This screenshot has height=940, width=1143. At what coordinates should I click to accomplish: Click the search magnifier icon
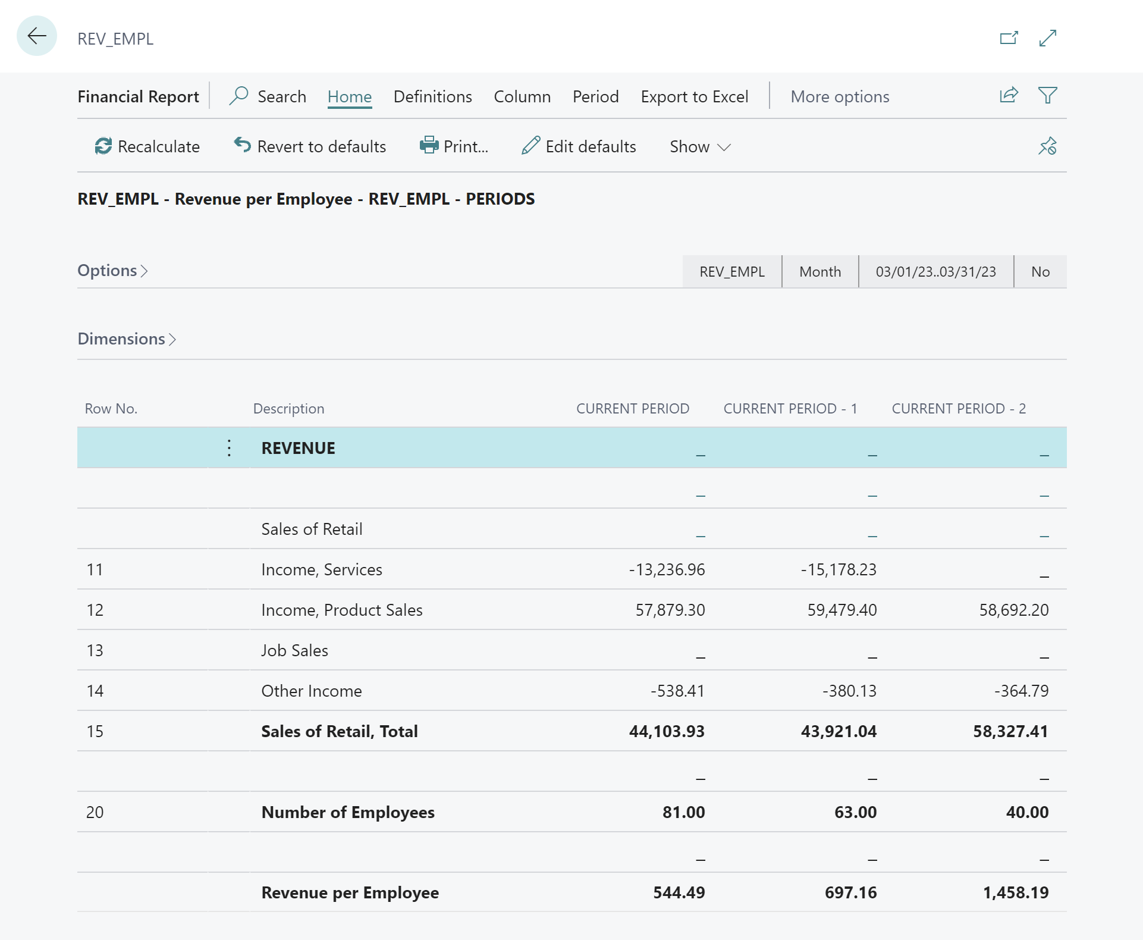(238, 95)
